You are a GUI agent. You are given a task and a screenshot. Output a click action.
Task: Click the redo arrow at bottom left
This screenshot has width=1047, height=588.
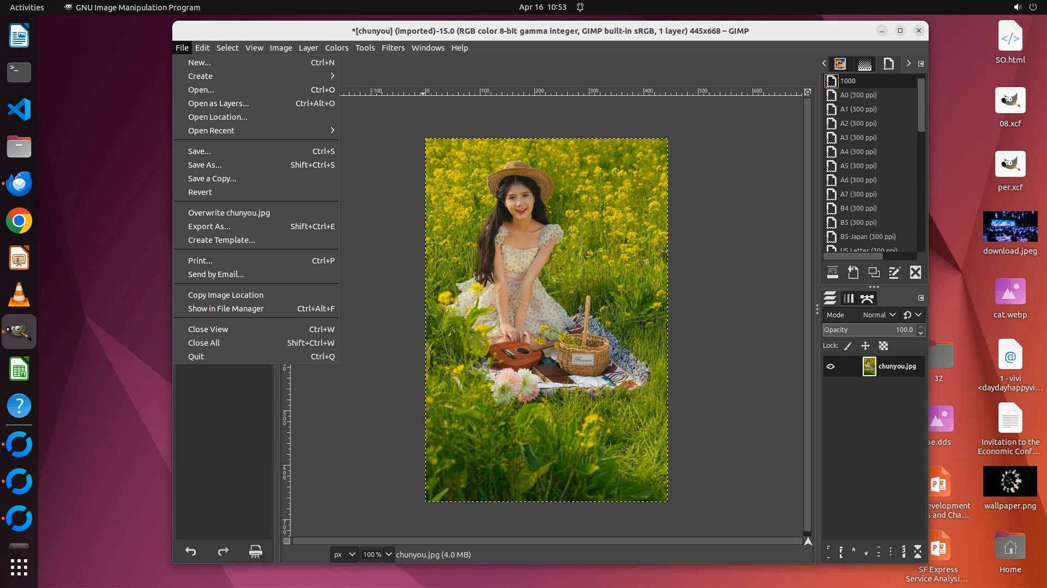[223, 552]
